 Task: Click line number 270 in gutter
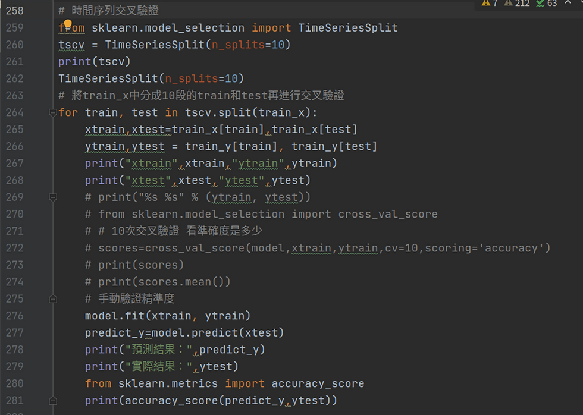(14, 214)
